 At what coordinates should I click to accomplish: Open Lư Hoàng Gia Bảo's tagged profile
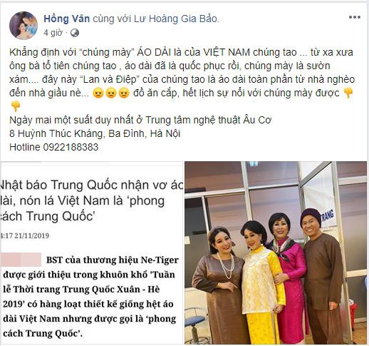(x=175, y=19)
